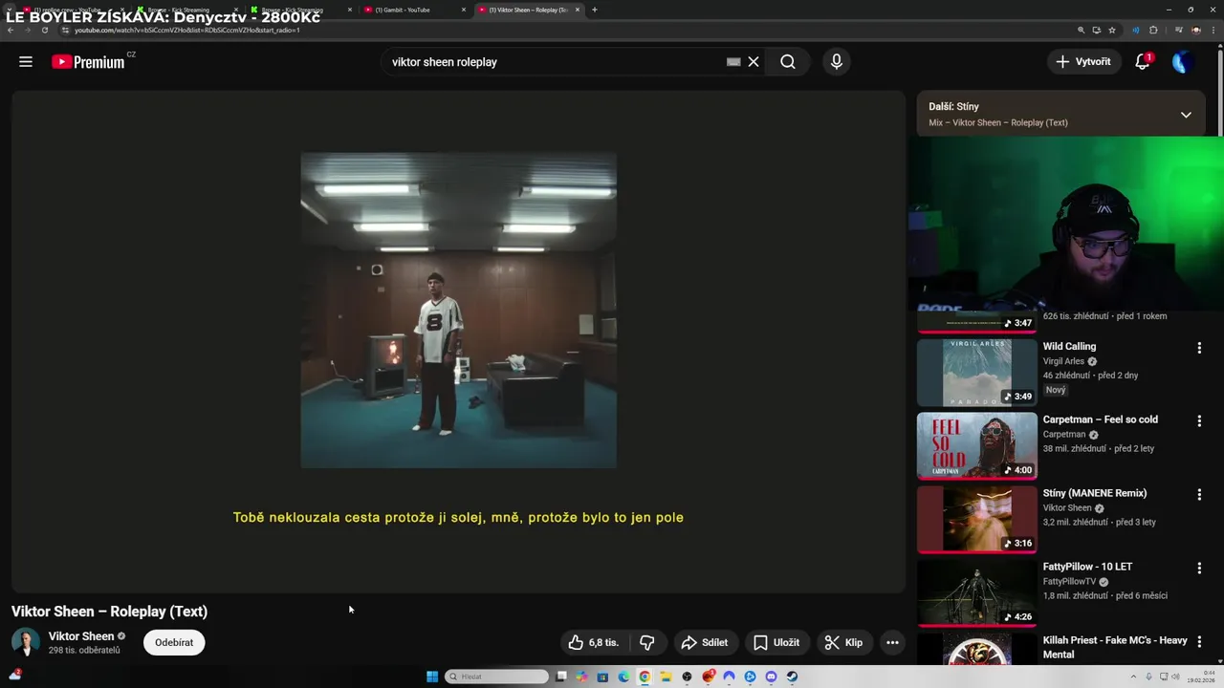This screenshot has height=688, width=1224.
Task: Open on-screen keyboard icon in search box
Action: pyautogui.click(x=733, y=62)
